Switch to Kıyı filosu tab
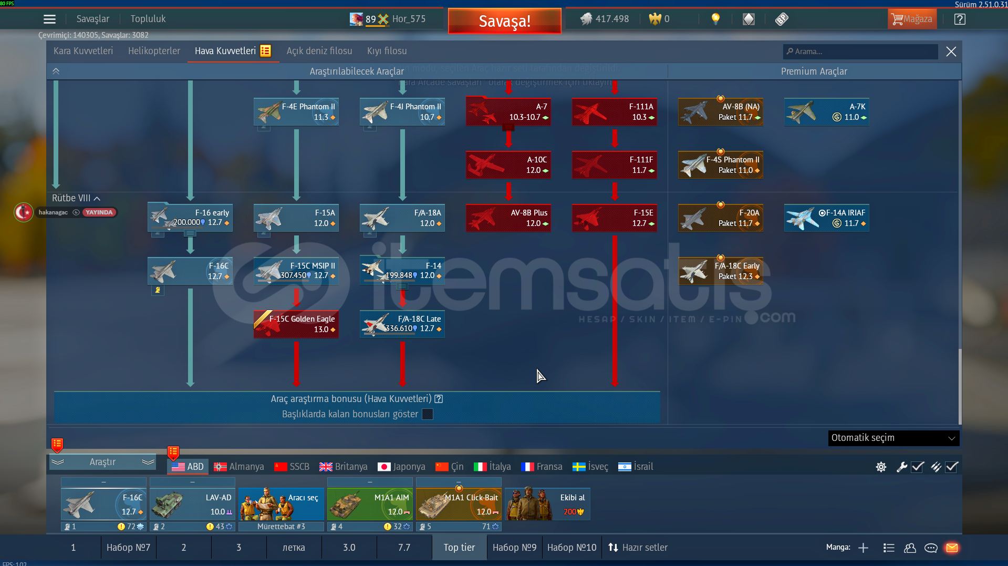Screen dimensions: 1008x566 (387, 51)
